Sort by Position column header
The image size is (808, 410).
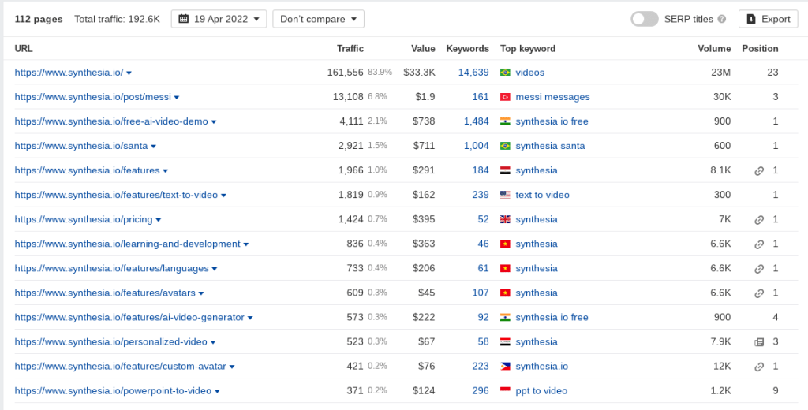pos(760,48)
